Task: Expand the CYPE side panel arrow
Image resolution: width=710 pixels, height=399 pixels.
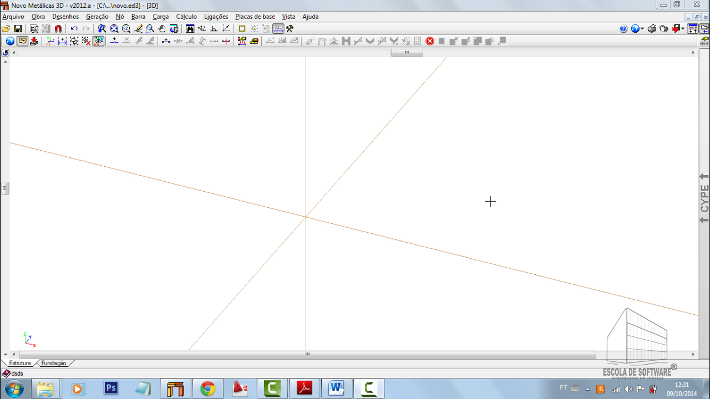Action: point(704,177)
